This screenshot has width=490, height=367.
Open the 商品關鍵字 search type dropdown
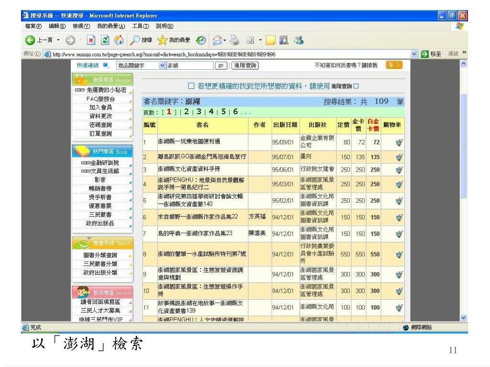point(162,65)
